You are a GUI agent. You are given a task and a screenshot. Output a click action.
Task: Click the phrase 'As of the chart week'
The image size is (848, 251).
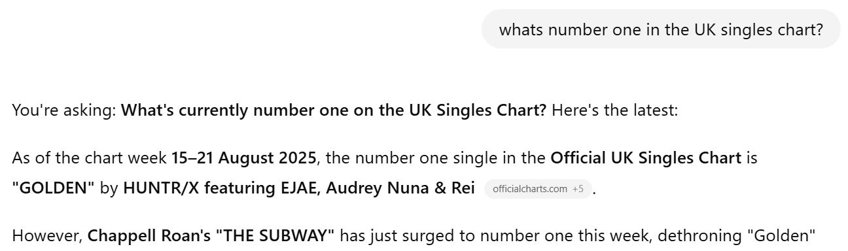(90, 158)
